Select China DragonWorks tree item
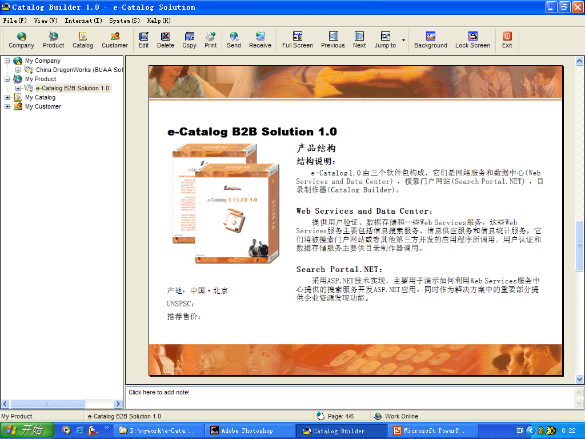The image size is (585, 439). (79, 70)
